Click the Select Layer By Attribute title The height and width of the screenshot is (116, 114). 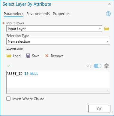click(x=27, y=4)
